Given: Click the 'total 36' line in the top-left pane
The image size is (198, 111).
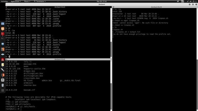Looking at the screenshot, I should tap(10, 33).
